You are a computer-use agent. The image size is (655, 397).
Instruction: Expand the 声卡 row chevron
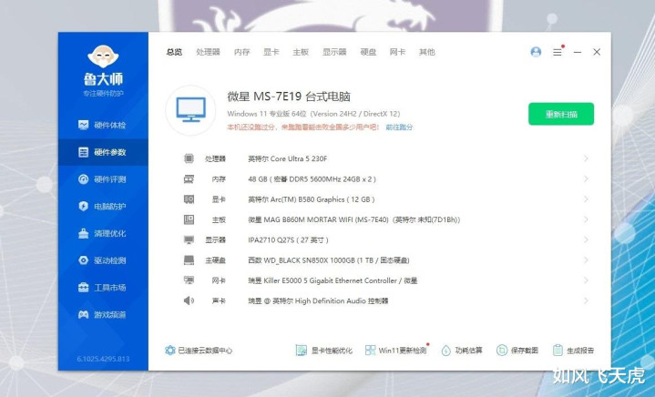coord(586,300)
